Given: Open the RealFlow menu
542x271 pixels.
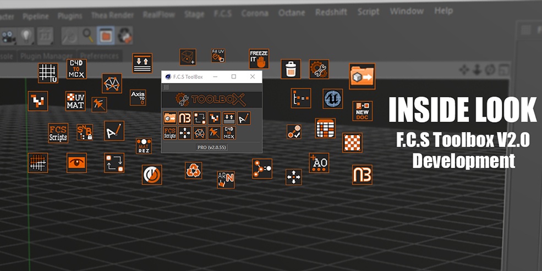Looking at the screenshot, I should click(x=159, y=14).
